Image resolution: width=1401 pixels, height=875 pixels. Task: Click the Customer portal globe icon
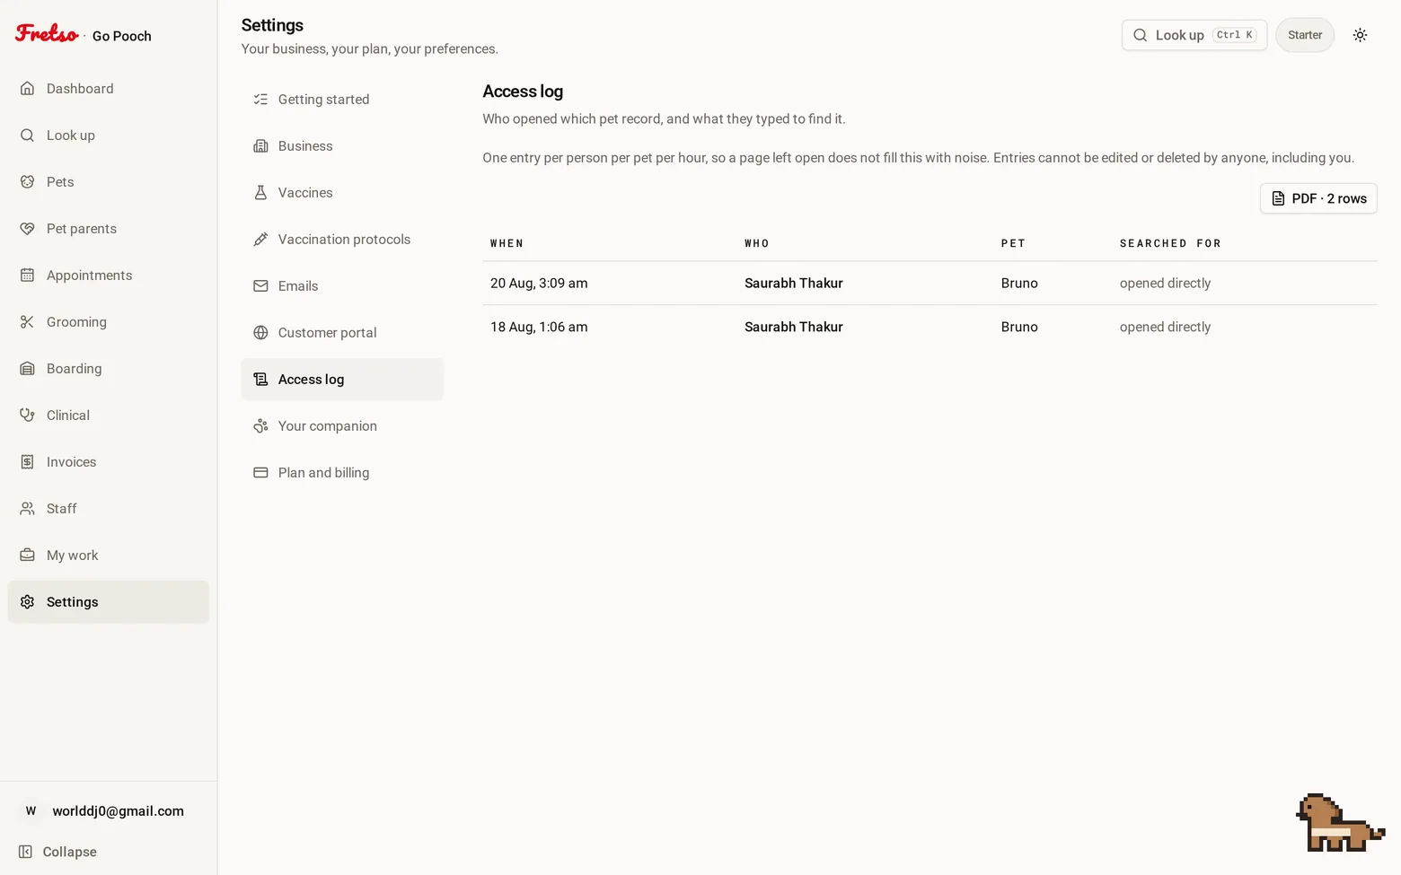(260, 333)
